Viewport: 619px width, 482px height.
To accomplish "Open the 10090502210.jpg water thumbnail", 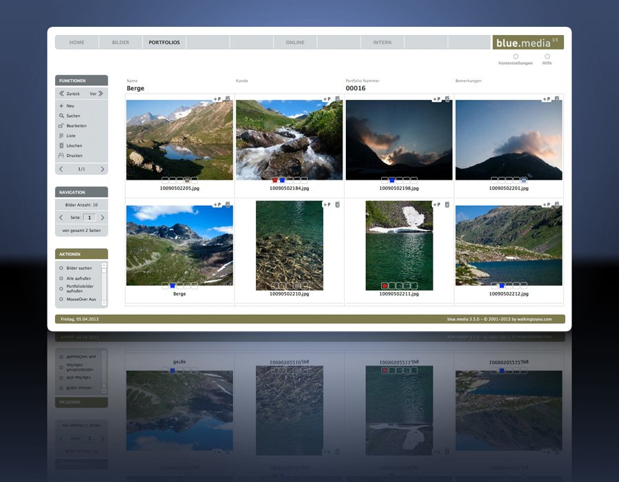I will click(290, 245).
